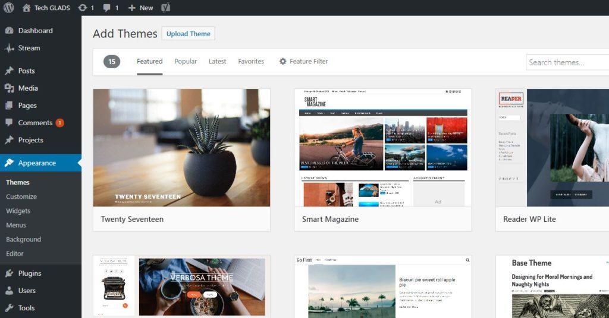Click the Smart Magazine theme screenshot

pyautogui.click(x=383, y=148)
